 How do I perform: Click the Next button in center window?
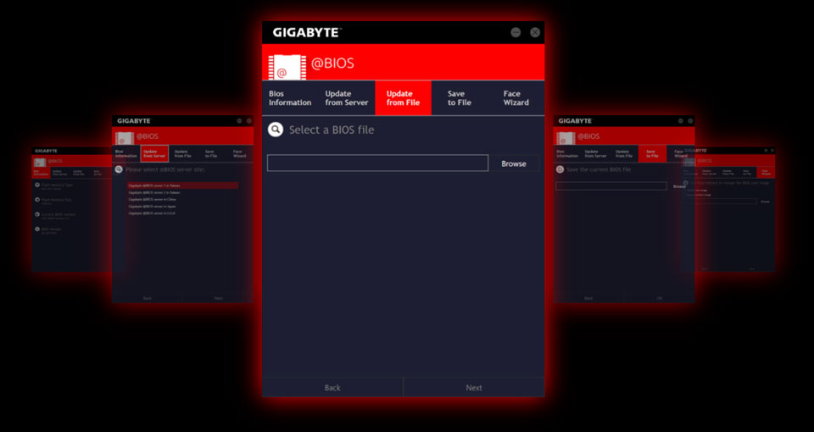[x=474, y=388]
